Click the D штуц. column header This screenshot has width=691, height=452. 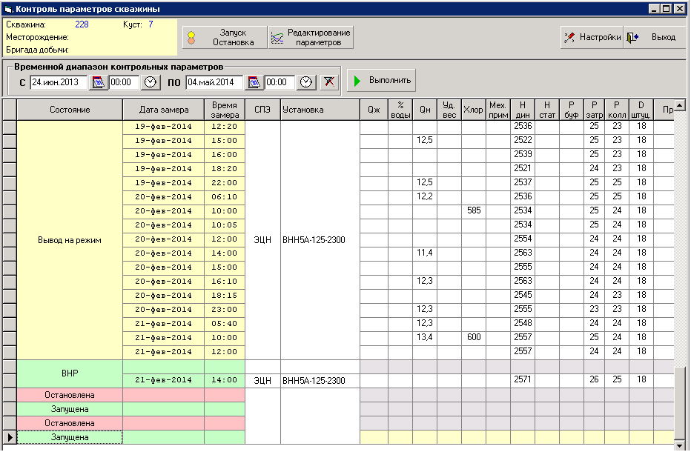(x=641, y=110)
